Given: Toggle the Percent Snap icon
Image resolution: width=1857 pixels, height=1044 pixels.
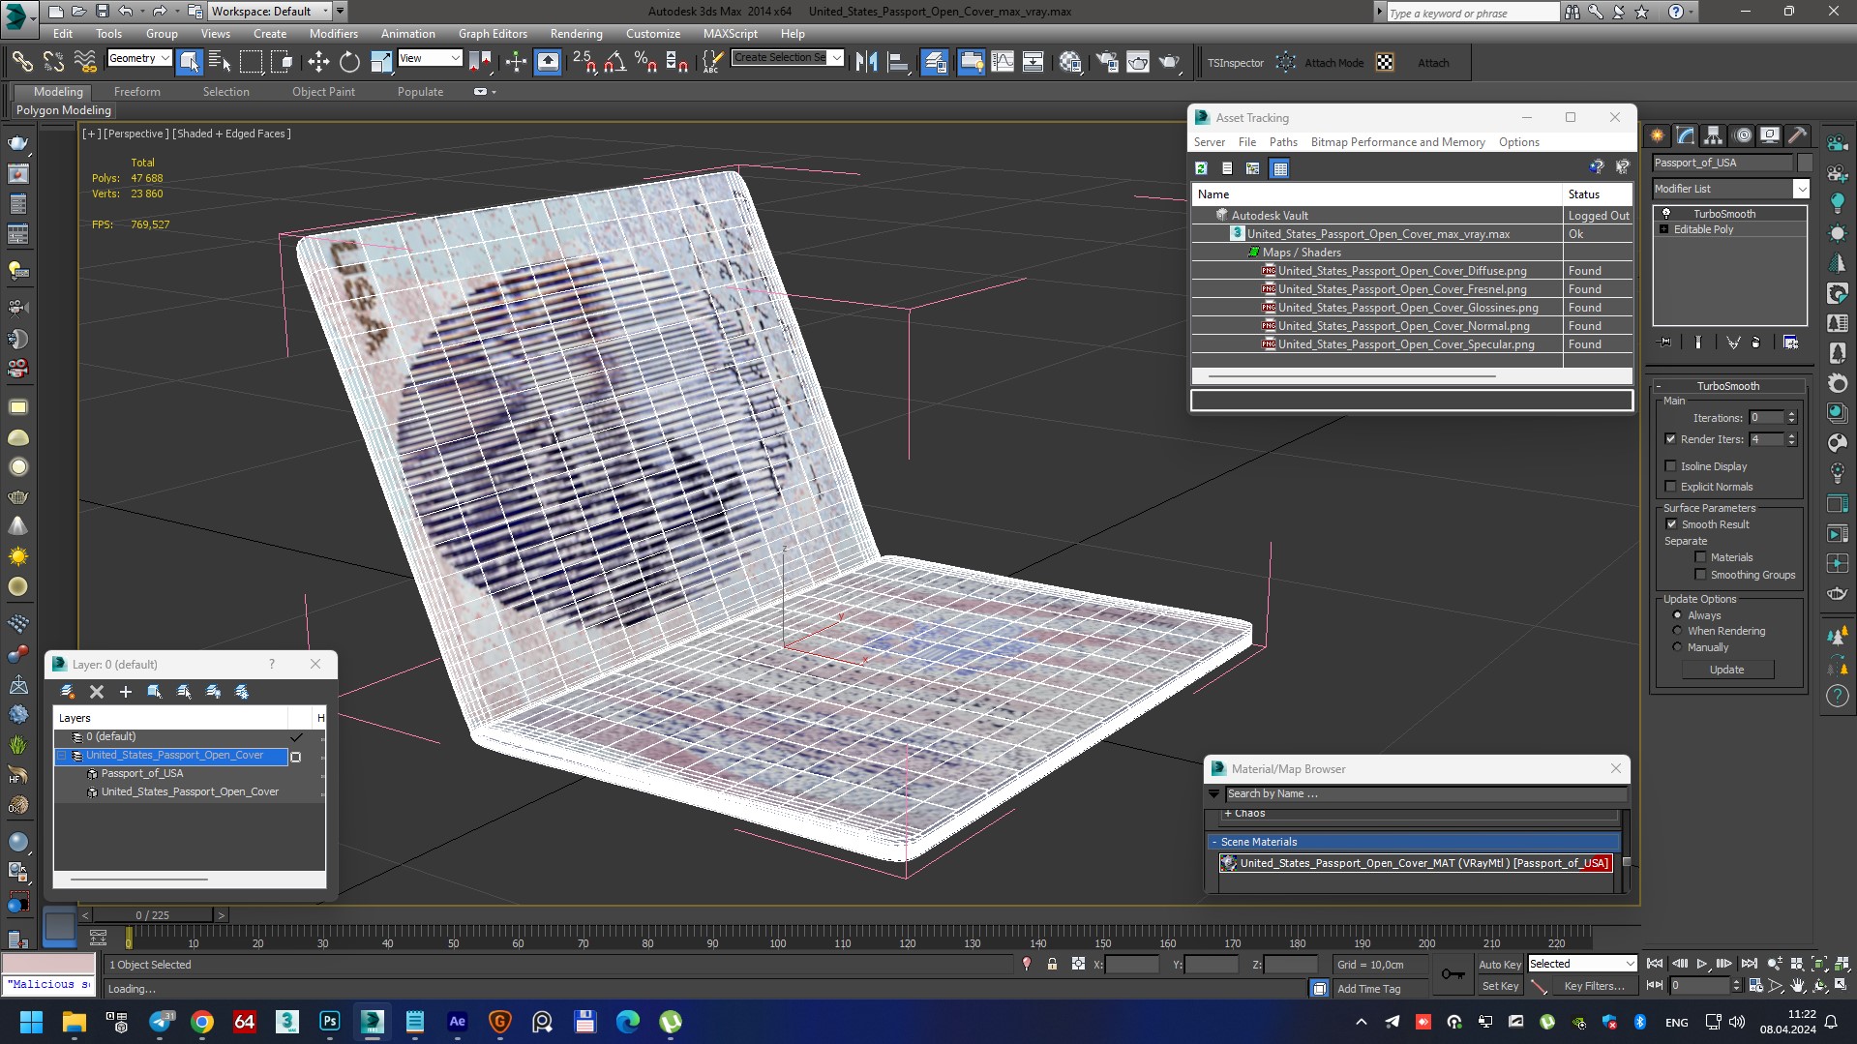Looking at the screenshot, I should pyautogui.click(x=645, y=62).
